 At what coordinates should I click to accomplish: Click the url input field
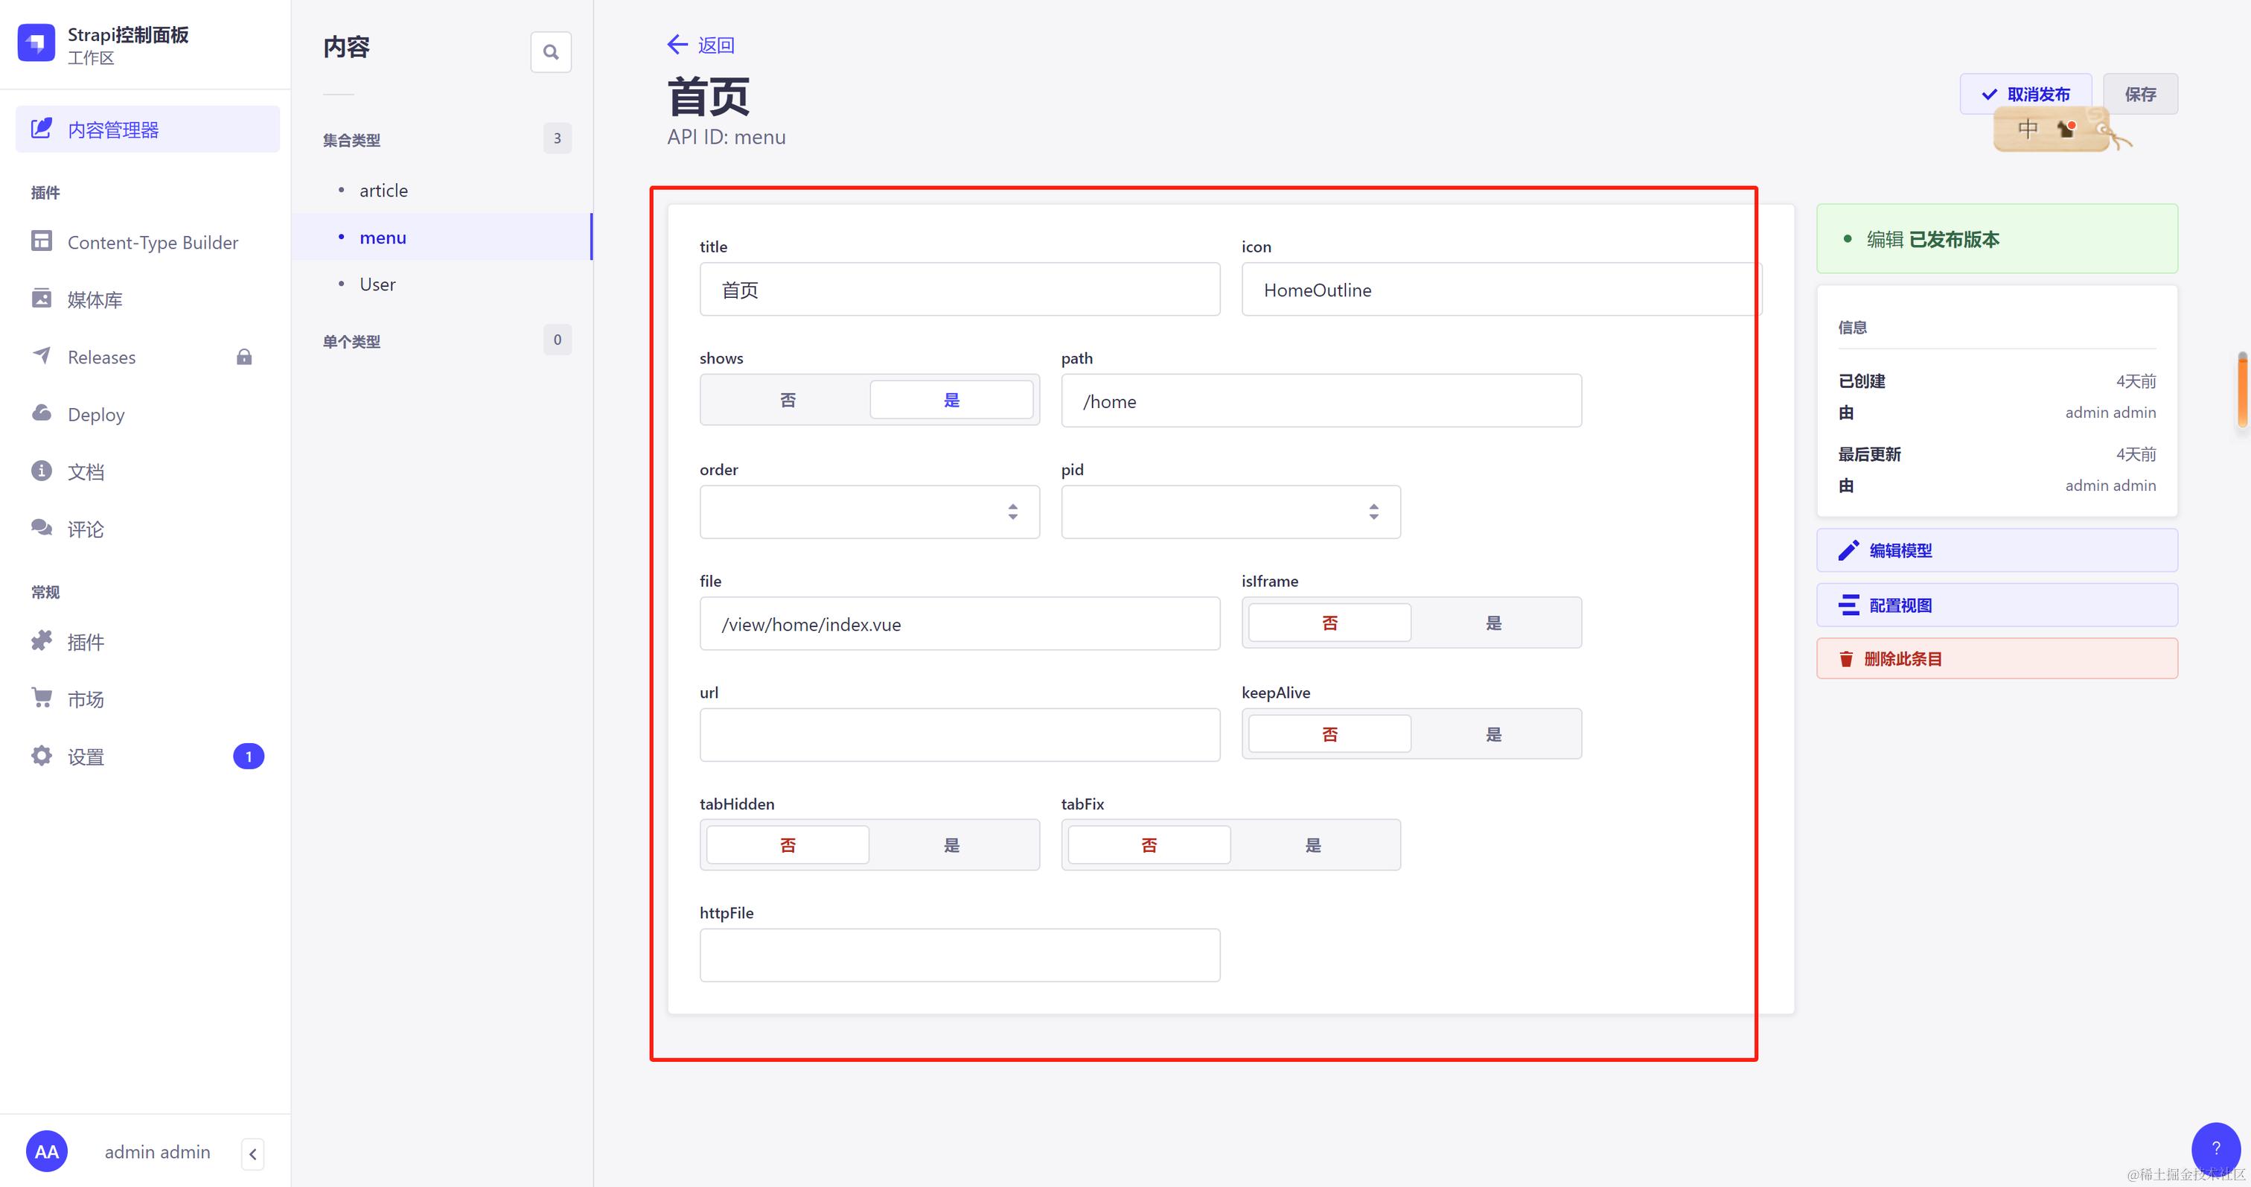(959, 735)
